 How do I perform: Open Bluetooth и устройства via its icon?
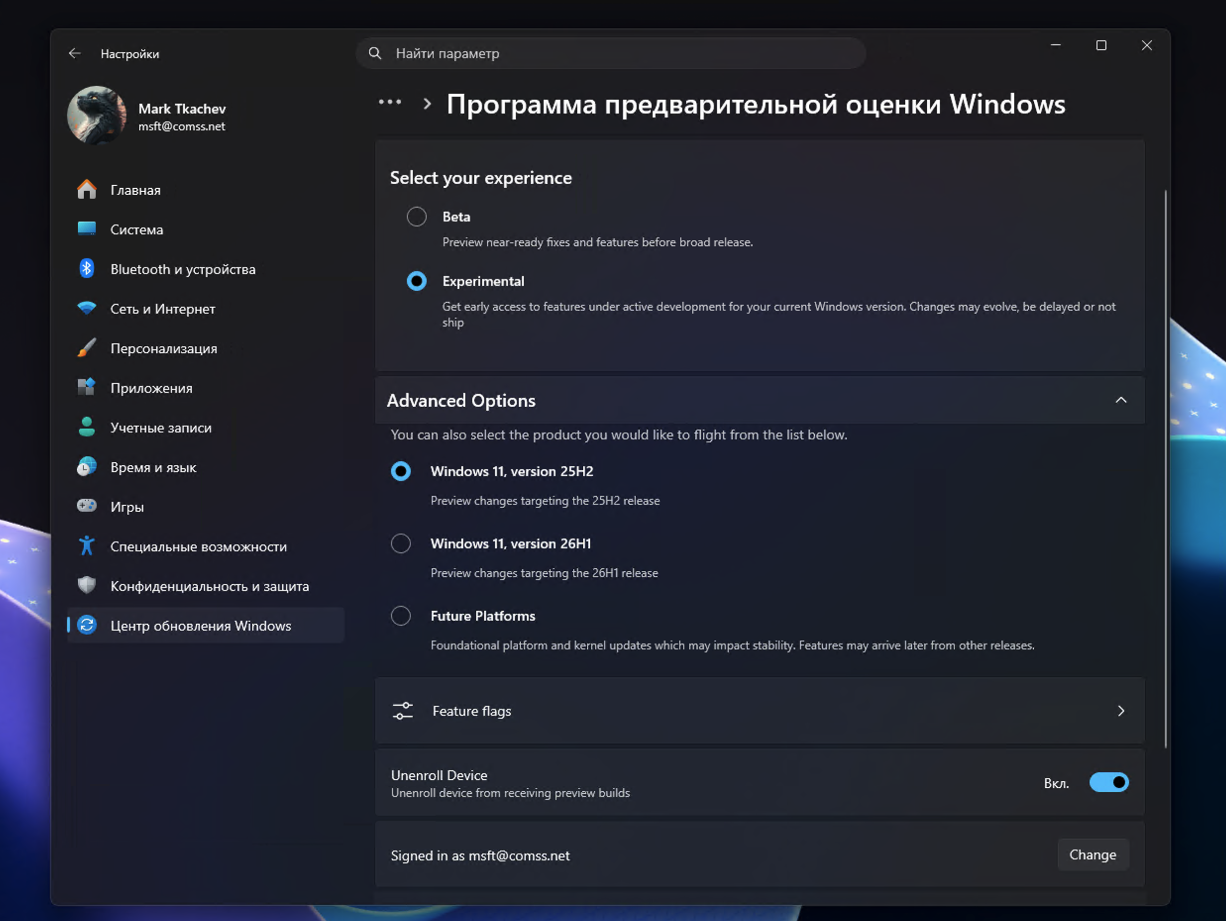pos(86,269)
